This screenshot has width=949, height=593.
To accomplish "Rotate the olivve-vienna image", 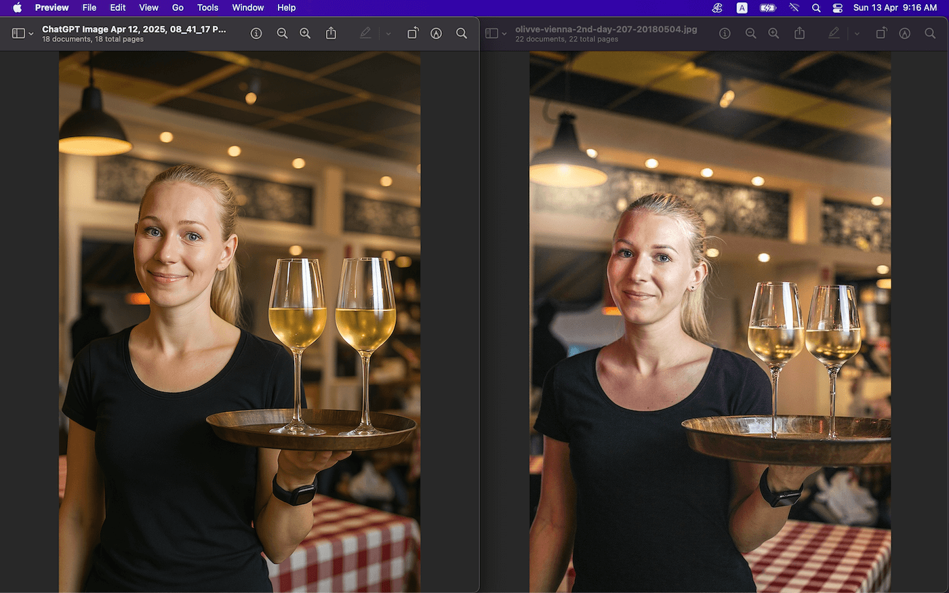I will [x=881, y=33].
